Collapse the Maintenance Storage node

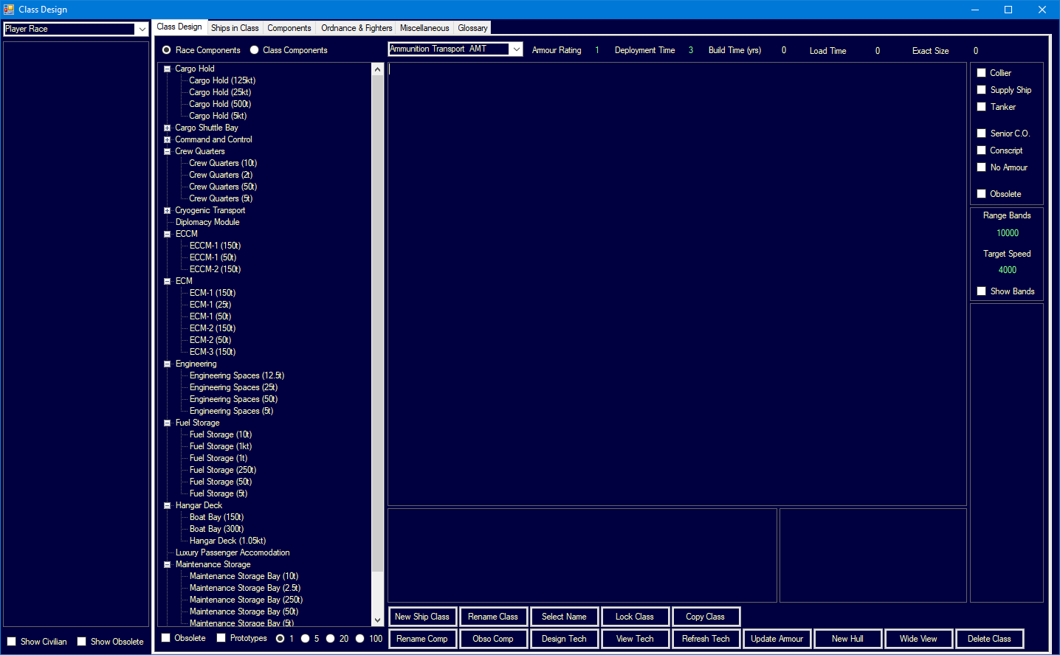[168, 564]
